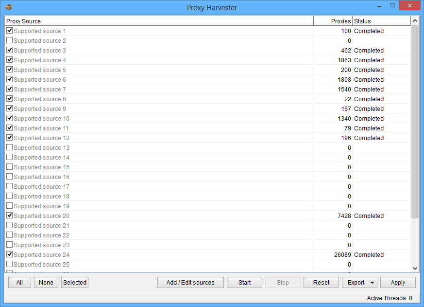The image size is (424, 307).
Task: Check the Supported source 13 checkbox
Action: pos(9,147)
